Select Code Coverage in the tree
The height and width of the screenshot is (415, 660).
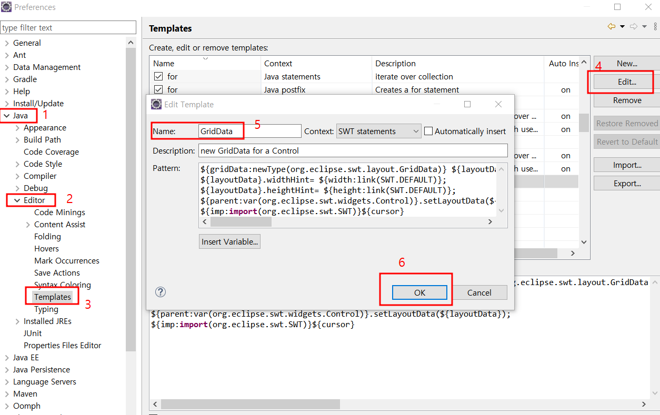(51, 152)
